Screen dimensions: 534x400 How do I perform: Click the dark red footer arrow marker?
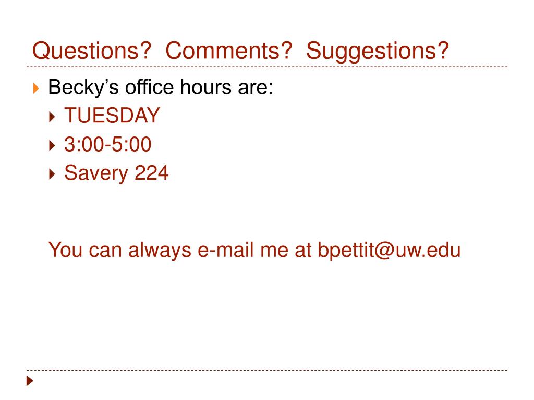point(30,381)
